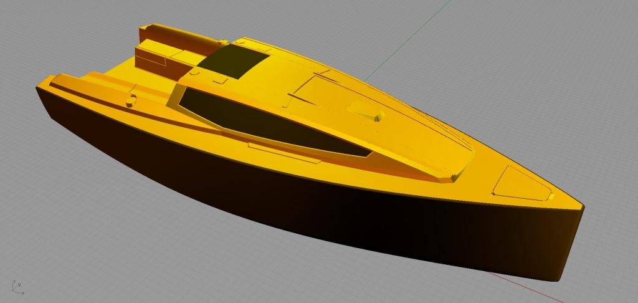Pick the small deck vent box on cabin top
This screenshot has height=303, width=638.
(x=366, y=110)
